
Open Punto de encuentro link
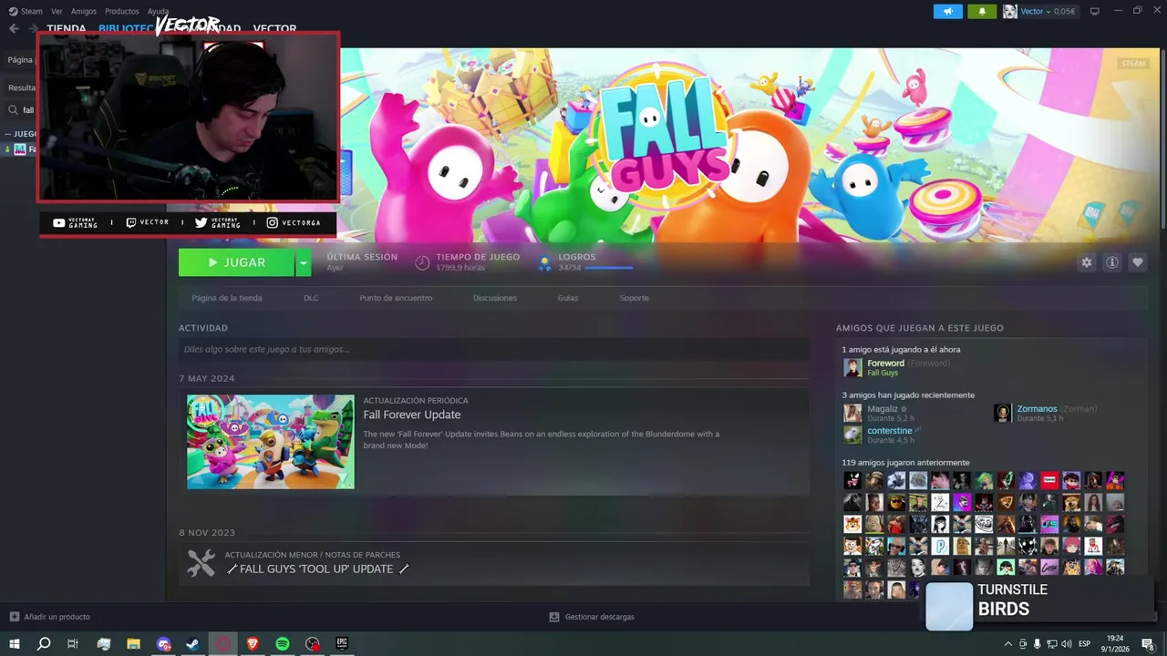pyautogui.click(x=396, y=298)
